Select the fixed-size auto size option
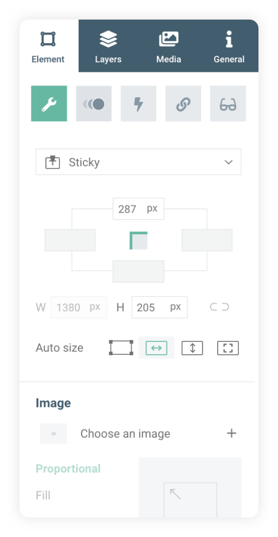 coord(121,348)
